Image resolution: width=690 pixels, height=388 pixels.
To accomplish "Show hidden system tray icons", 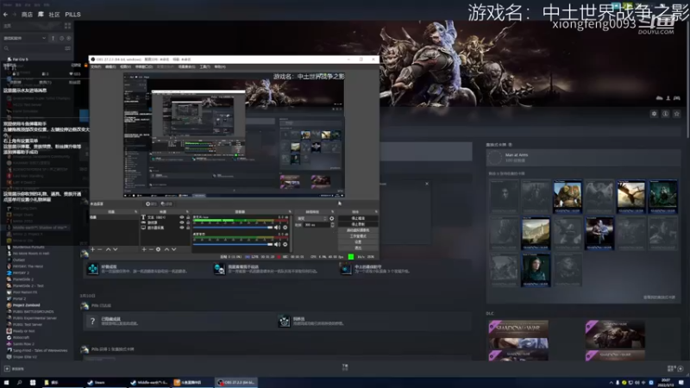I will coord(611,383).
